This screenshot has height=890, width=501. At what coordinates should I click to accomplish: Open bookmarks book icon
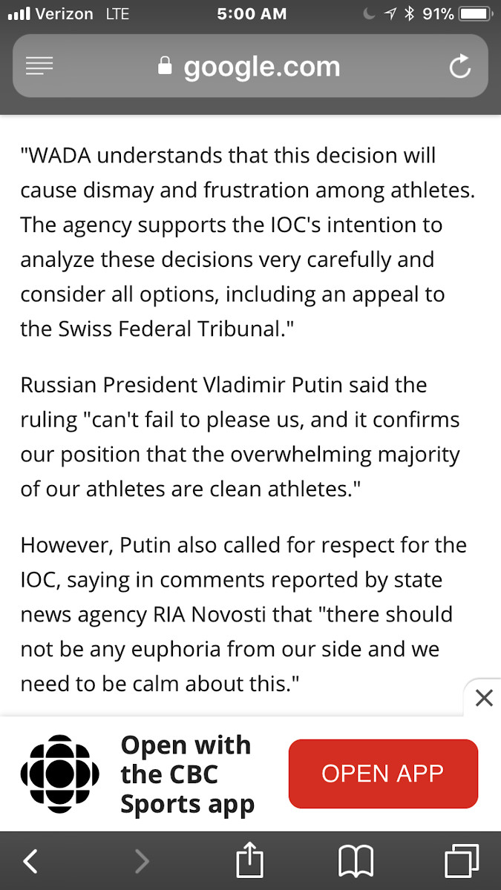click(x=356, y=861)
